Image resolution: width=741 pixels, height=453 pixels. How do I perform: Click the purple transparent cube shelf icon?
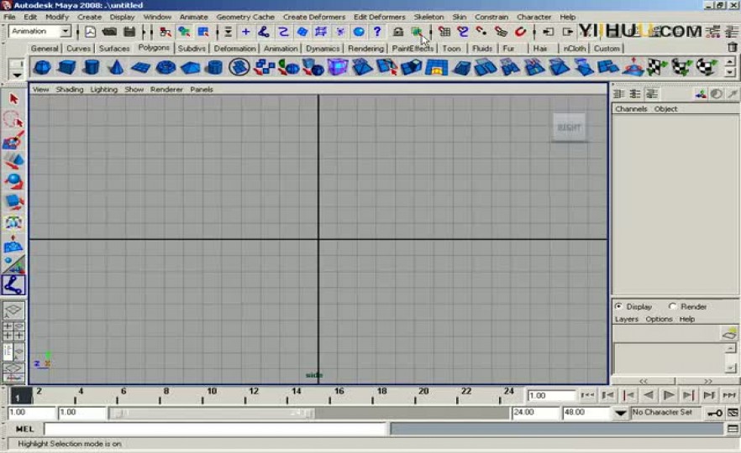[338, 67]
